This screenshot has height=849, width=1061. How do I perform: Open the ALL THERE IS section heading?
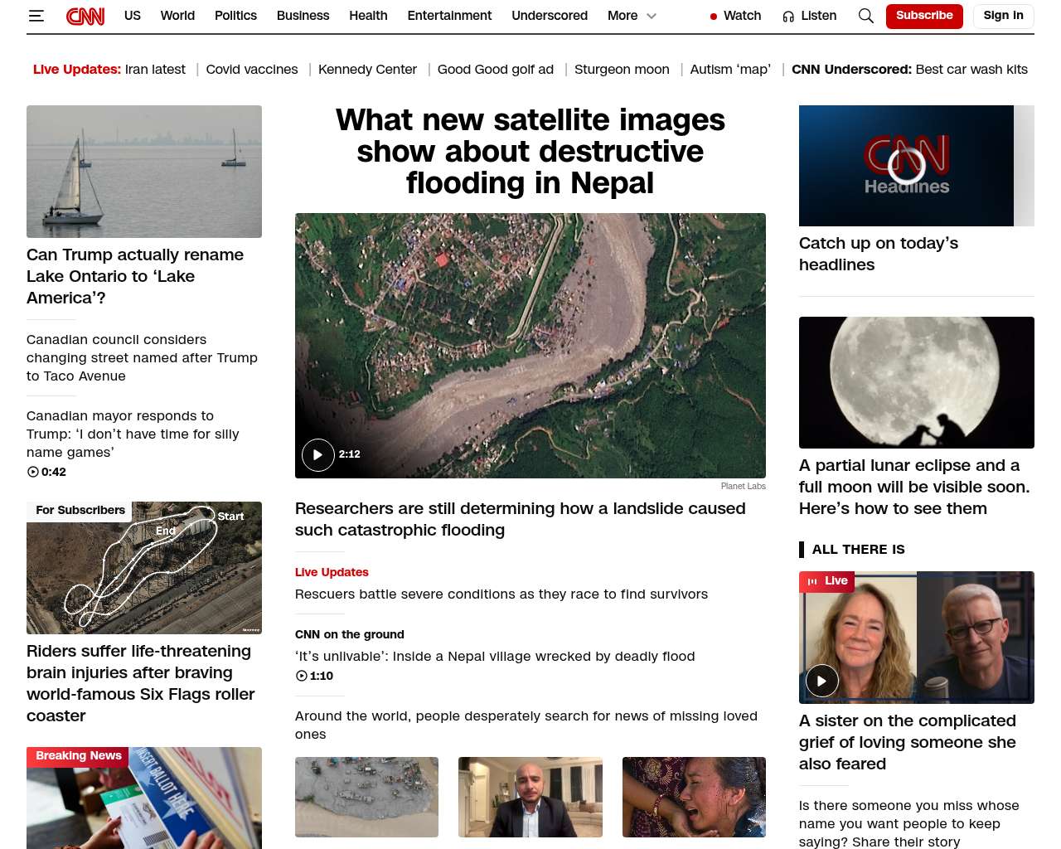point(859,550)
